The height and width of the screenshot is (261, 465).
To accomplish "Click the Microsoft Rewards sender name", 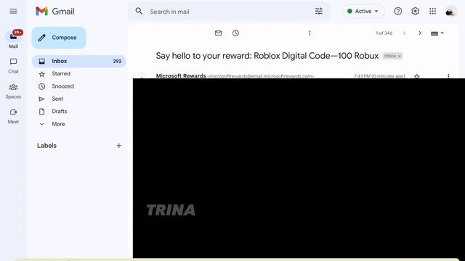I will click(181, 75).
